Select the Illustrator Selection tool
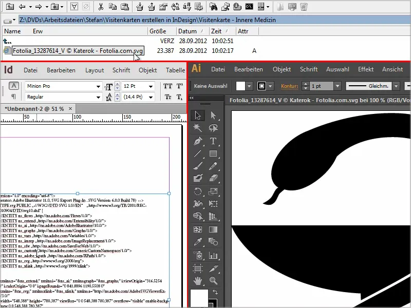This screenshot has height=308, width=411. 198,115
